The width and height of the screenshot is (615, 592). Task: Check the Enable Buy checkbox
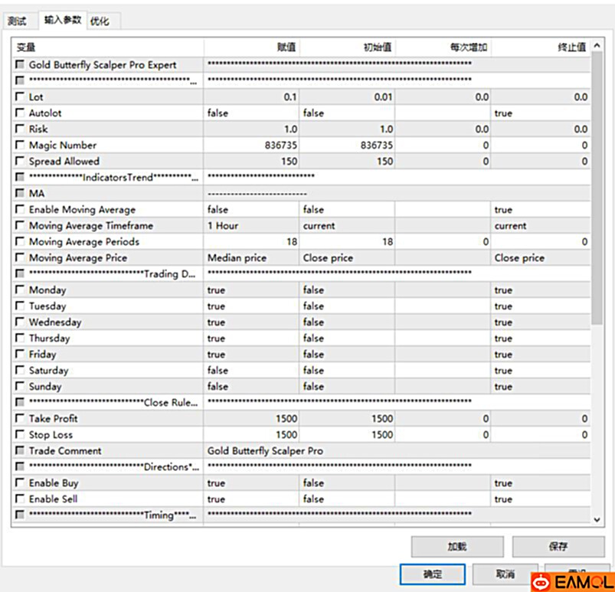coord(20,483)
